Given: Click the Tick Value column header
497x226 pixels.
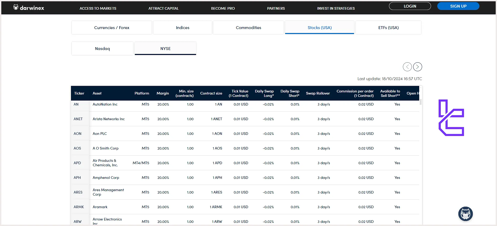Looking at the screenshot, I should [238, 93].
